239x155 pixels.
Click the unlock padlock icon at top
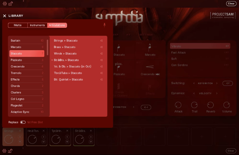tap(11, 4)
